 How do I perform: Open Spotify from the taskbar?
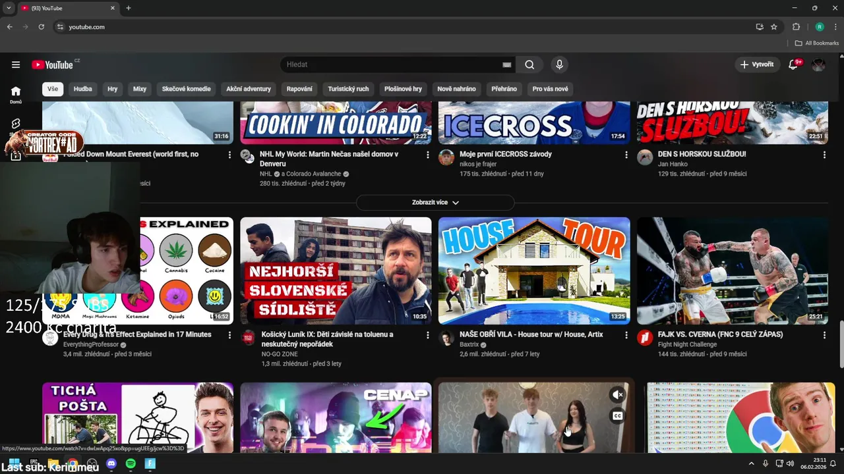click(131, 464)
